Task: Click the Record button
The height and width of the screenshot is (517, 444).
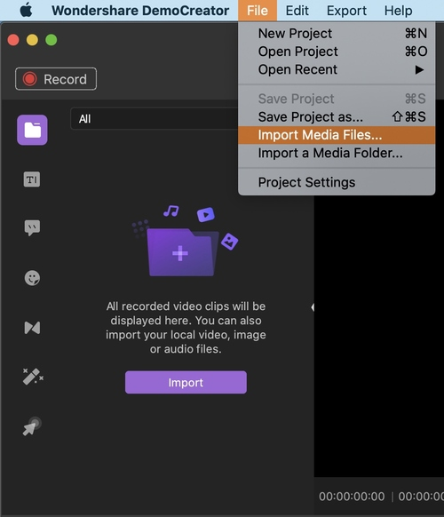Action: pyautogui.click(x=56, y=79)
